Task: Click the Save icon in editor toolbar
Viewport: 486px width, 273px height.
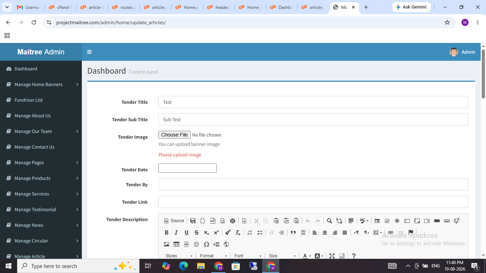Action: tap(193, 221)
